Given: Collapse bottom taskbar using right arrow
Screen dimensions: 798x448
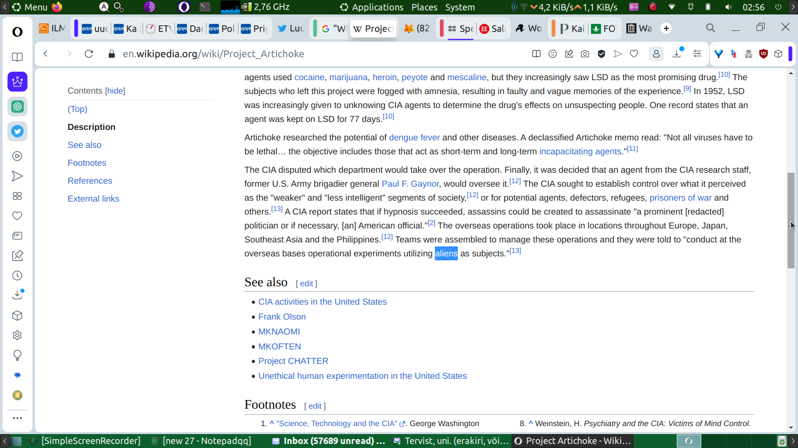Looking at the screenshot, I should coord(793,441).
